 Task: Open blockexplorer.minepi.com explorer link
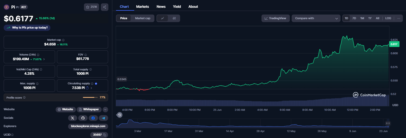tap(88, 126)
